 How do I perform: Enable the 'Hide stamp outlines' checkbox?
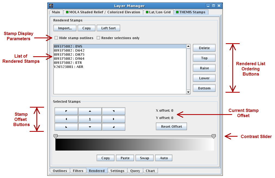pos(56,38)
